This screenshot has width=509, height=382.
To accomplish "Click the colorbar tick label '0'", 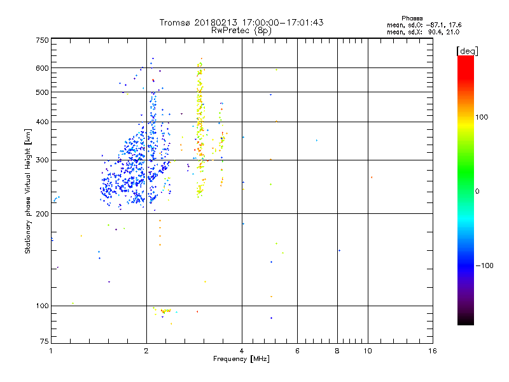I will (x=477, y=191).
